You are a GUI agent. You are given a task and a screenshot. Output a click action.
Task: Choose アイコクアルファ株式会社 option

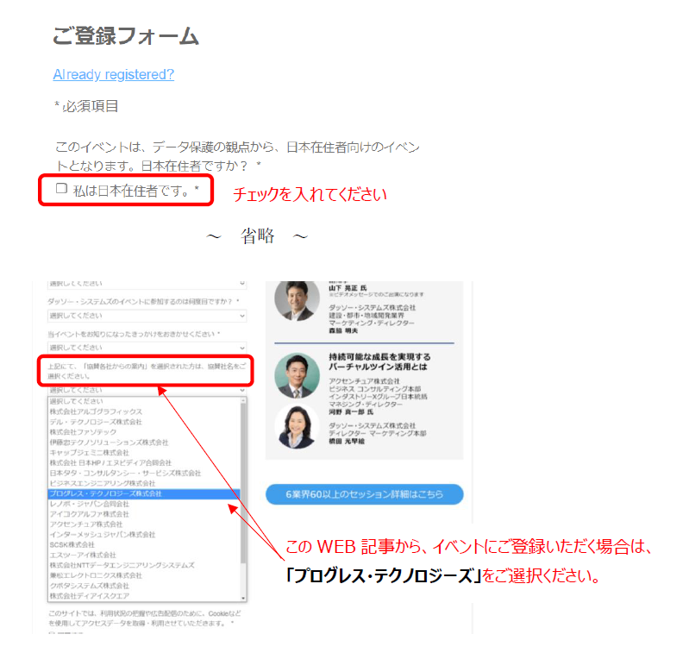click(x=144, y=514)
